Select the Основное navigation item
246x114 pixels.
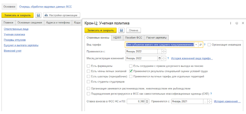(x=9, y=7)
